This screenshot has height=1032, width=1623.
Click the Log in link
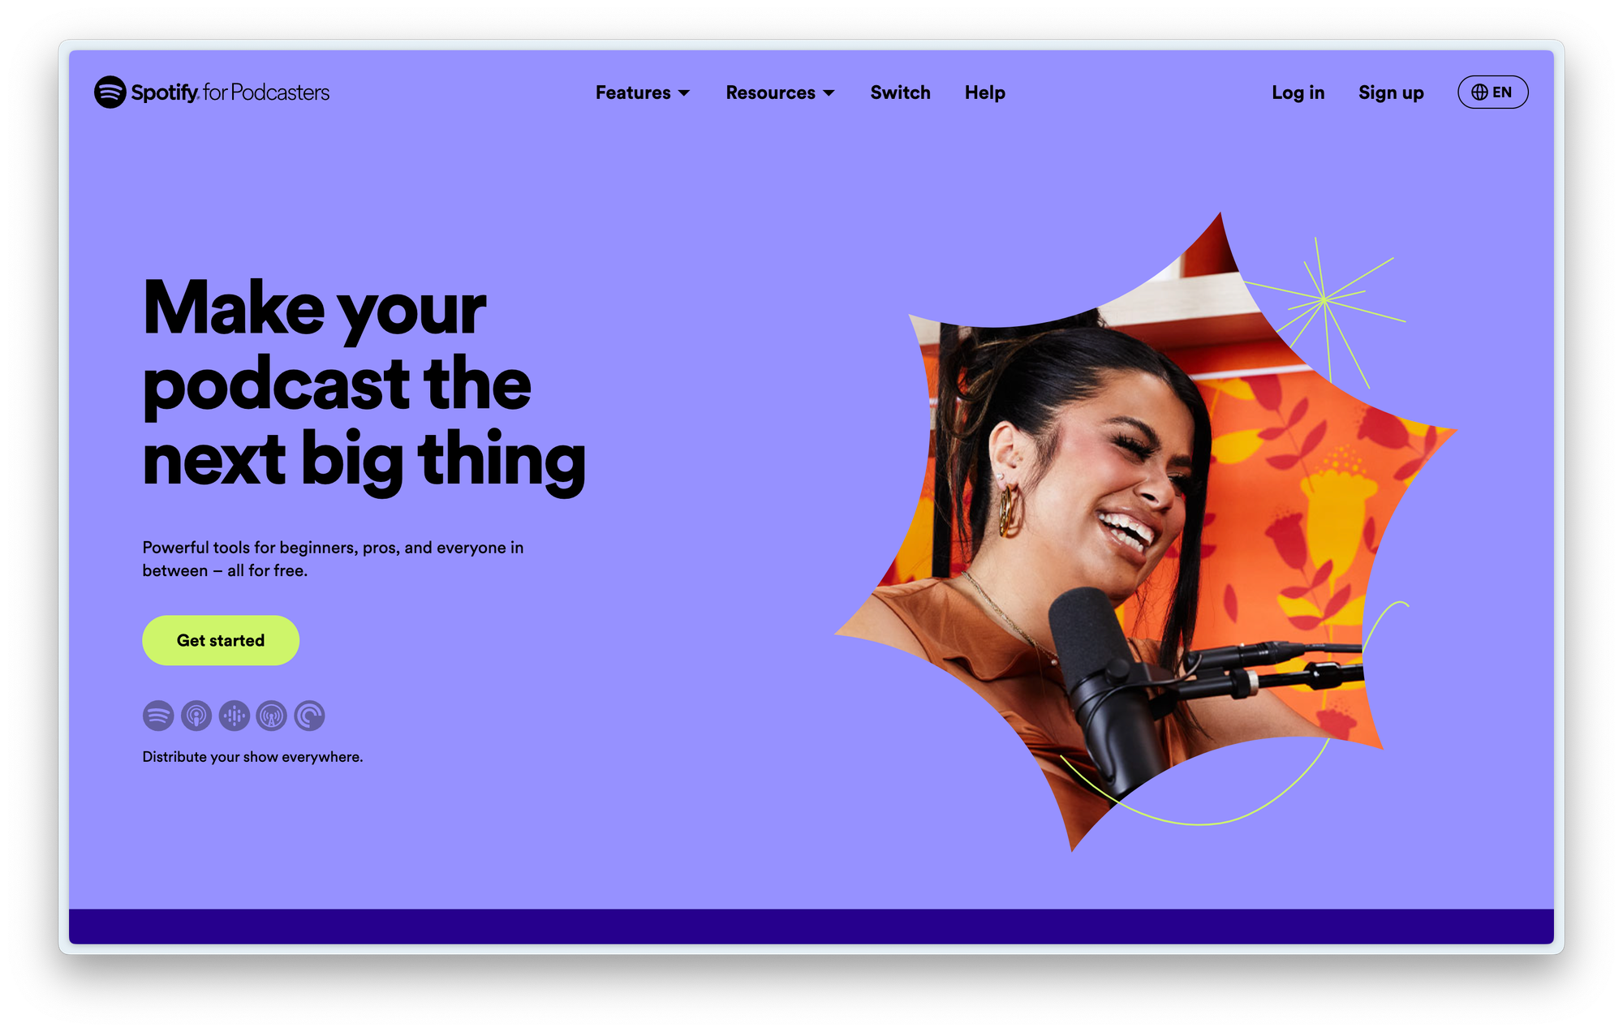(1298, 92)
